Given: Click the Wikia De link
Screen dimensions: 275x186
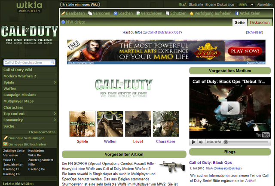Looking at the screenshot, I should 34,156.
